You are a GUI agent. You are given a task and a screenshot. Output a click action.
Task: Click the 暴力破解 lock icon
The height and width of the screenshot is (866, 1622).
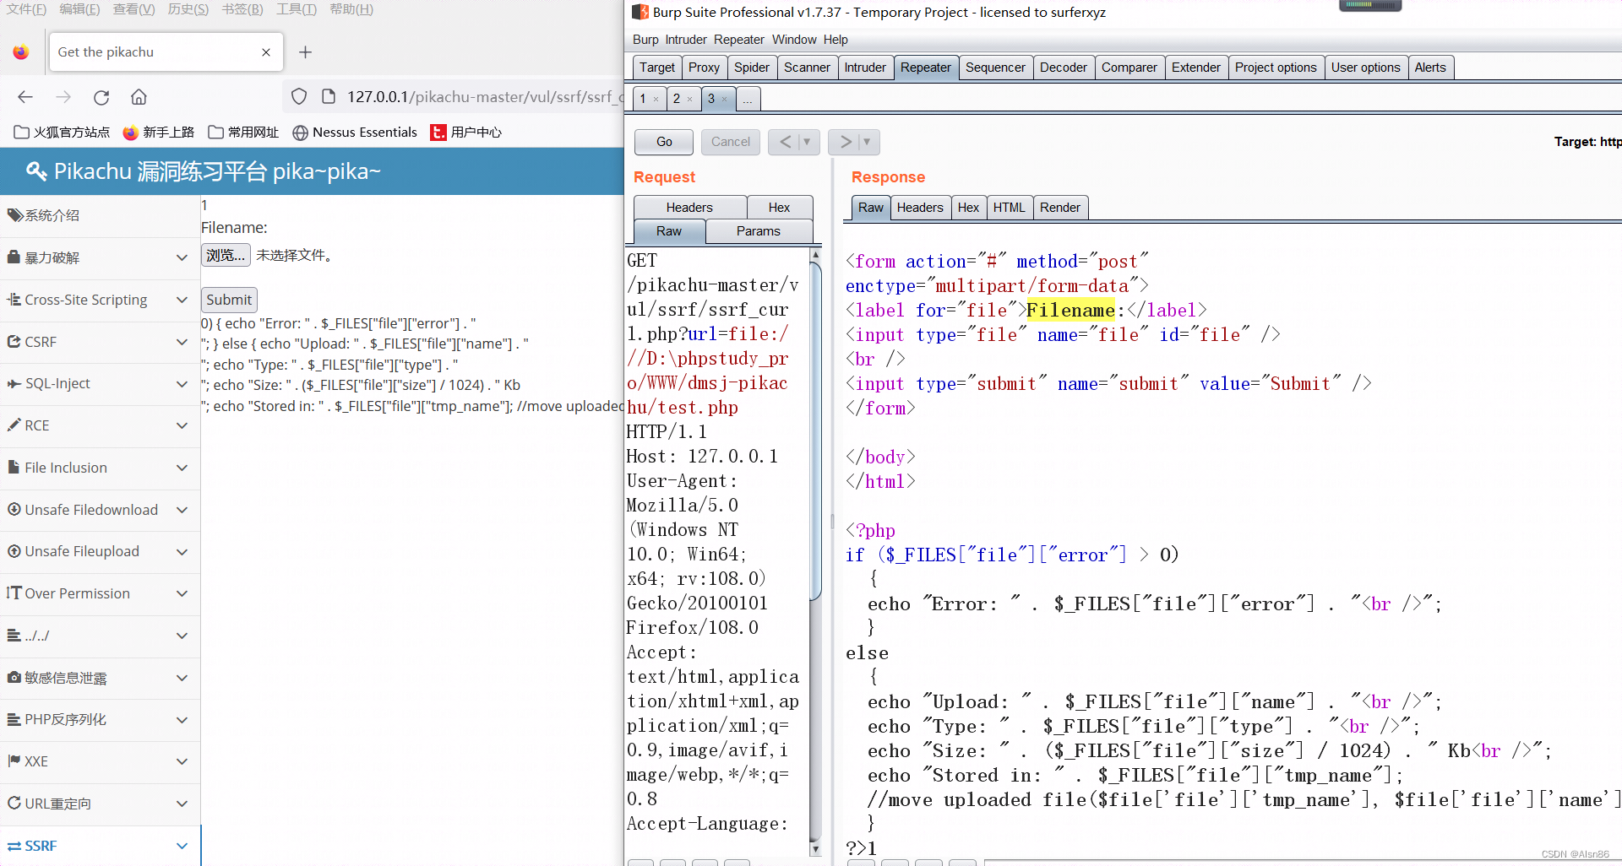tap(14, 258)
